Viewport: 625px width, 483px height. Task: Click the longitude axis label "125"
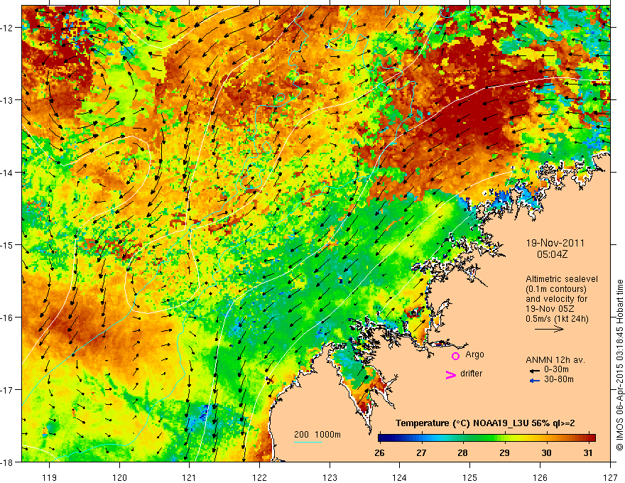click(x=470, y=477)
